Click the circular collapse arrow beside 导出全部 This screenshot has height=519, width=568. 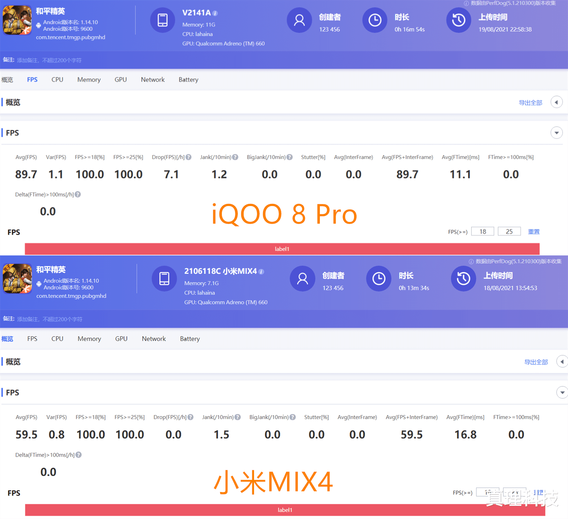coord(556,102)
